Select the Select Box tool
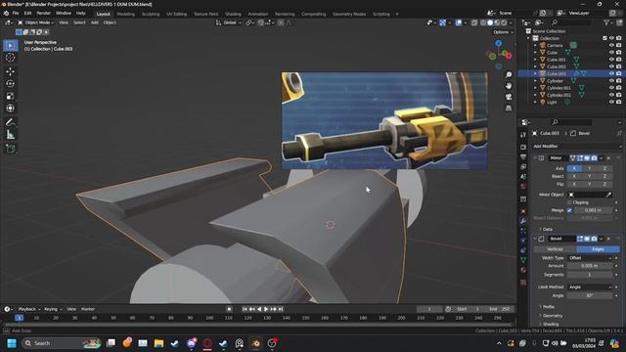 coord(11,46)
